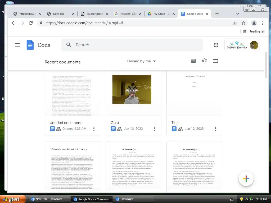Open the Title document thumbnail
271x203 pixels.
pos(194,93)
